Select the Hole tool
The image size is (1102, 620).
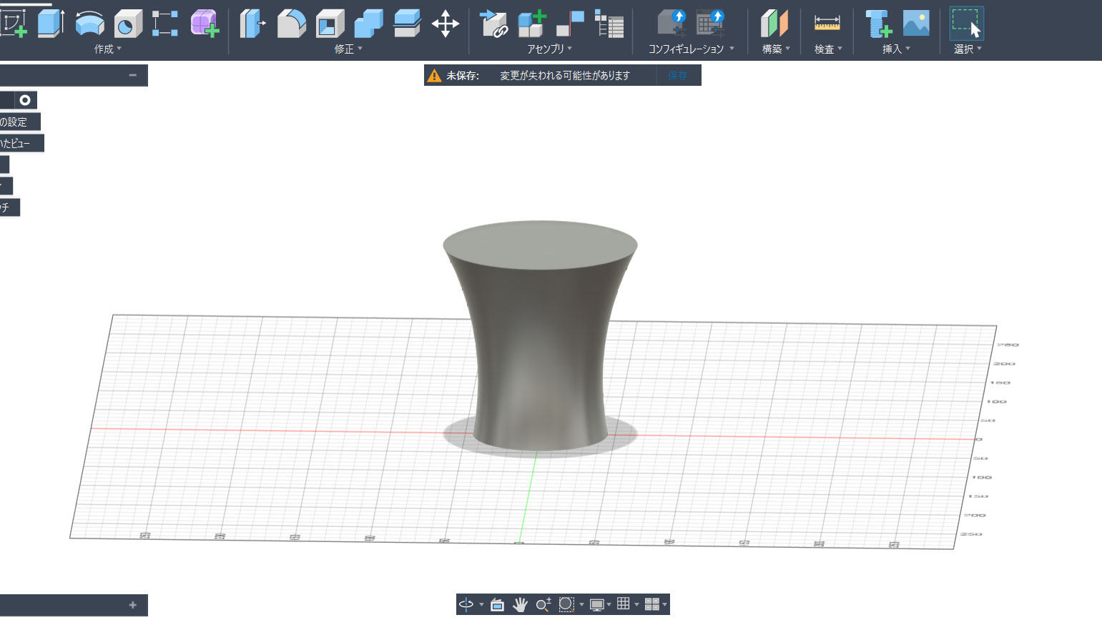pyautogui.click(x=127, y=23)
